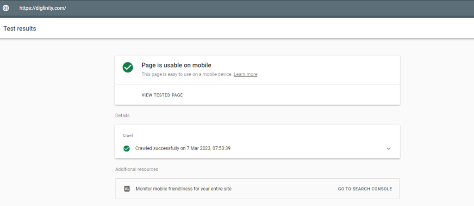Viewport: 474px width, 206px height.
Task: Click the Additional resources section label
Action: [137, 169]
